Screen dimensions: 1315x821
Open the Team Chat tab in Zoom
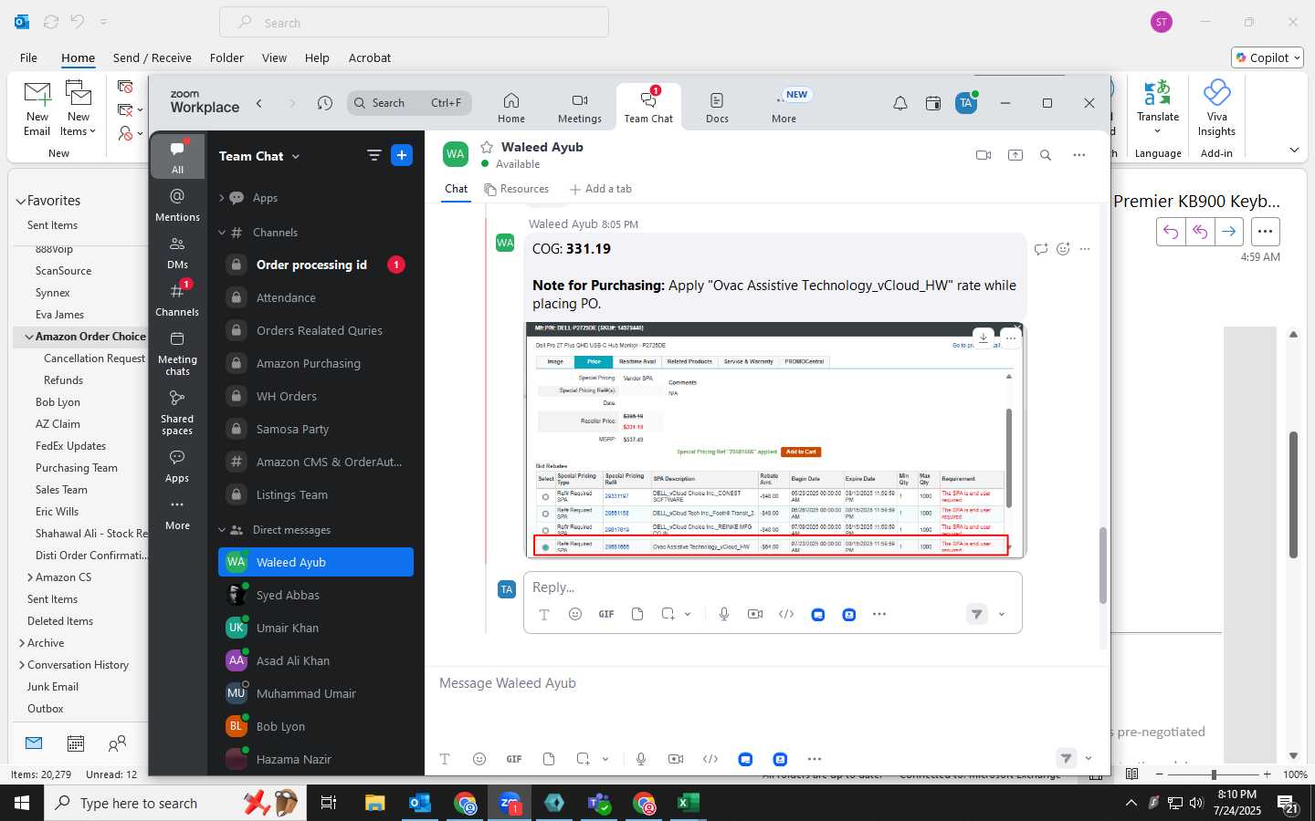point(648,108)
